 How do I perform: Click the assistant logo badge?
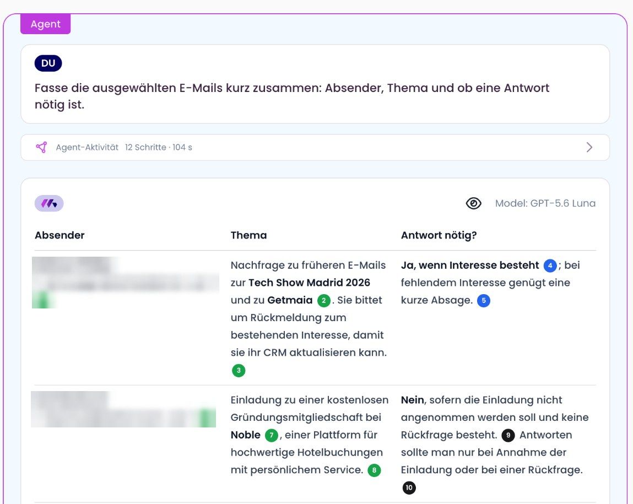click(49, 203)
